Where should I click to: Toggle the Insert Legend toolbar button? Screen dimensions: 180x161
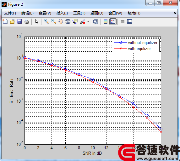click(x=113, y=21)
